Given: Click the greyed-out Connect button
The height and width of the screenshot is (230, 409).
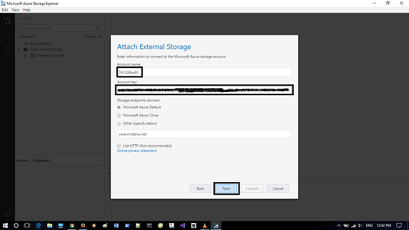Looking at the screenshot, I should (x=252, y=188).
